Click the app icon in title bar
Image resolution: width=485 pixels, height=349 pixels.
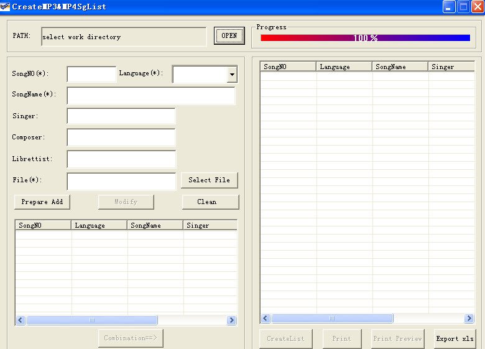pyautogui.click(x=6, y=7)
